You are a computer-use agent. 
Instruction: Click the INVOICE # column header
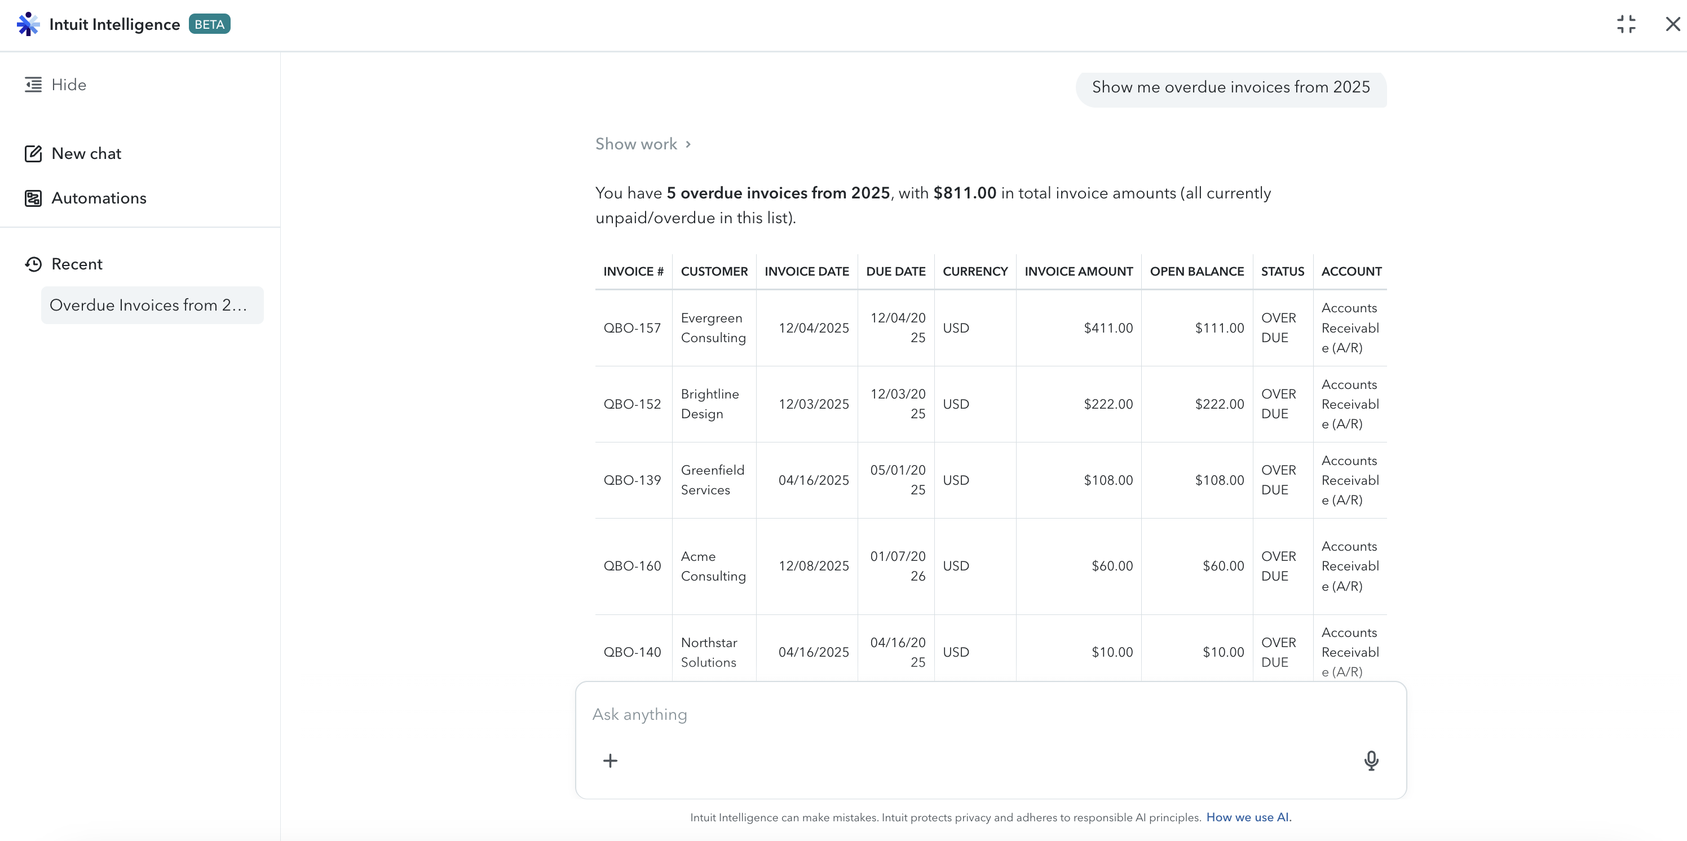(633, 272)
